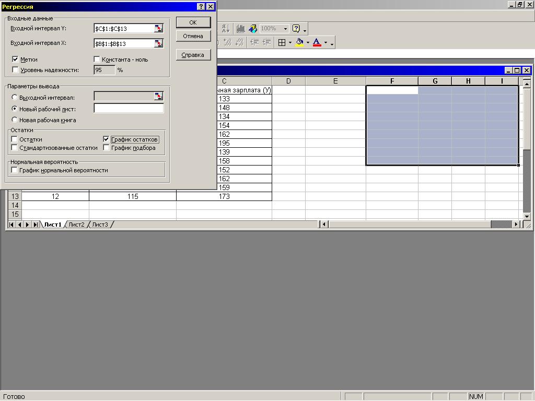Viewport: 535px width, 401px height.
Task: Uncheck the Метки checkbox
Action: [x=15, y=60]
